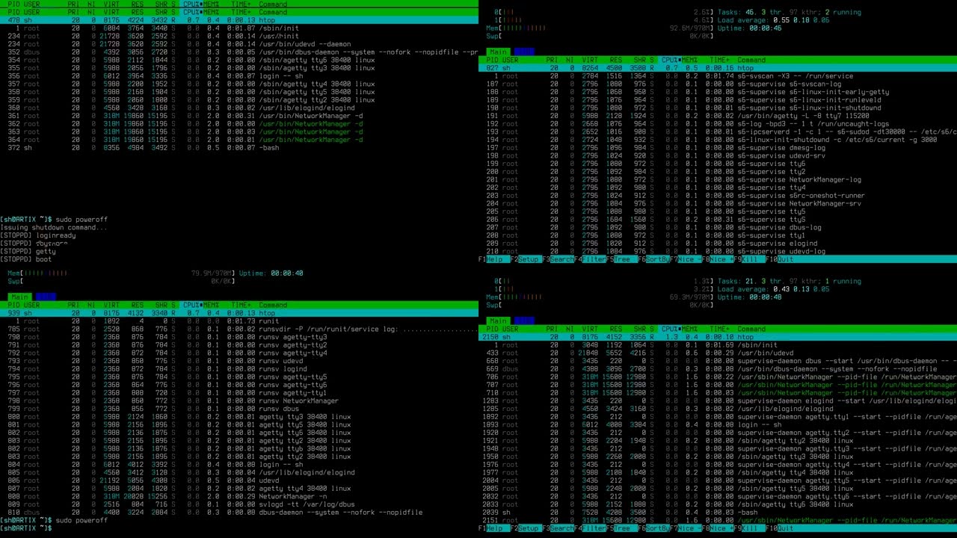
Task: Click the sudo poweroff line above loginready
Action: [x=54, y=220]
